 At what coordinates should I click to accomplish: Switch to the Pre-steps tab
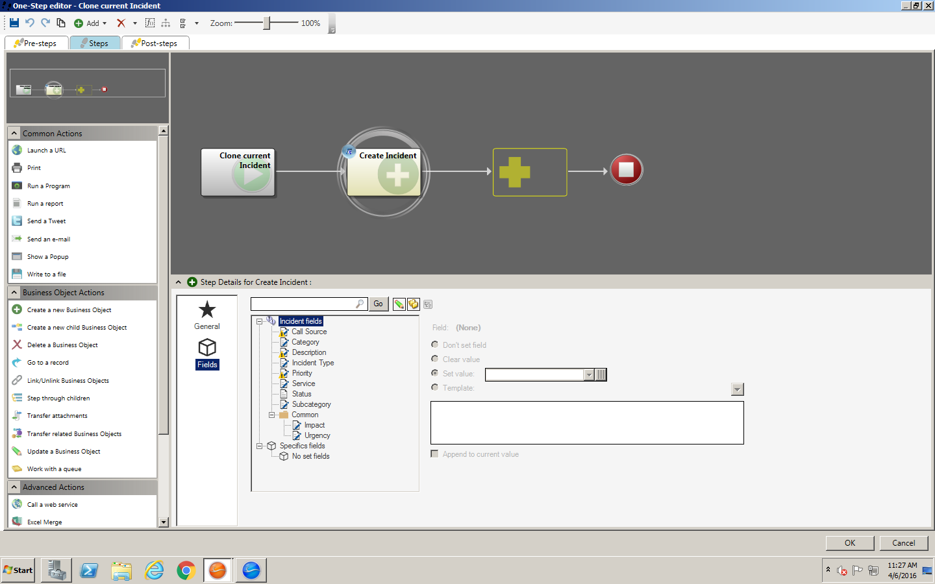point(36,43)
